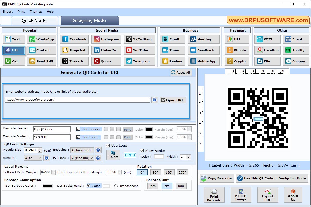Open the Version dropdown
This screenshot has width=311, height=207.
click(33, 158)
